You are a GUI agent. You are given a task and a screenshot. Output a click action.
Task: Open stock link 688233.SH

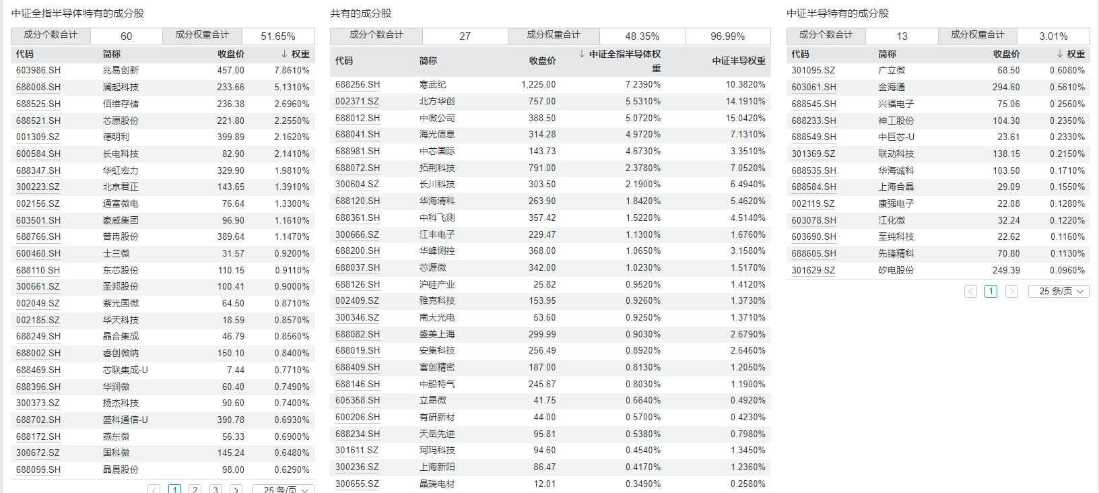(x=813, y=121)
